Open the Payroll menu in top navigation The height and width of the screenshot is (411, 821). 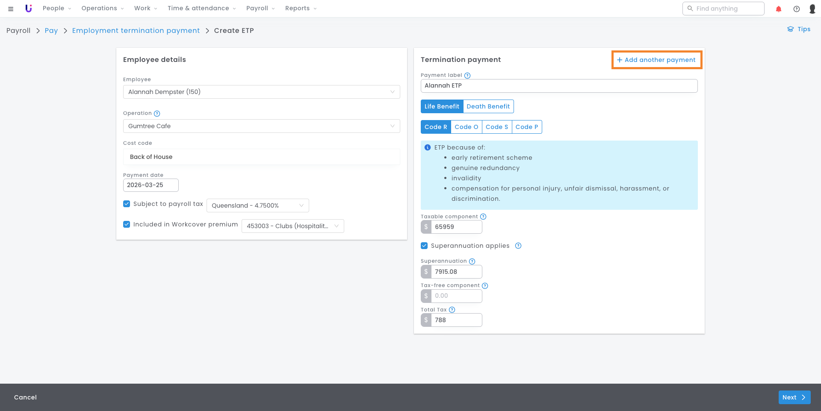(260, 9)
